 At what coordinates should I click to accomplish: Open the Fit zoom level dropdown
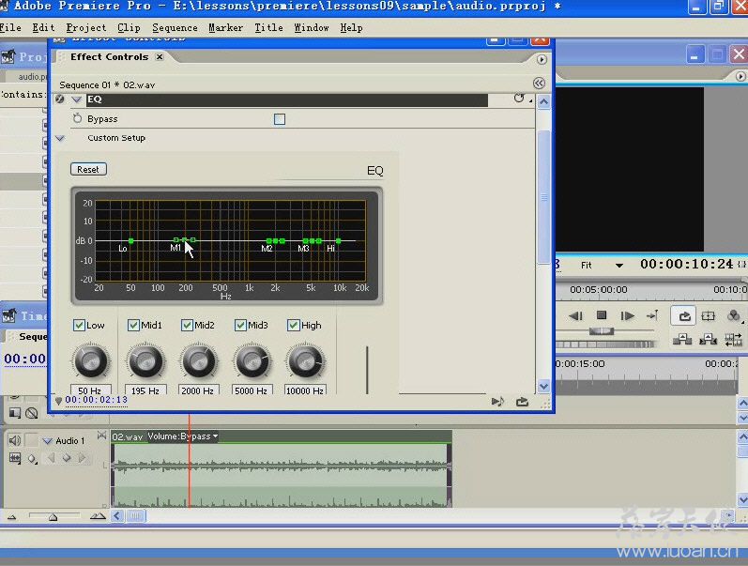click(618, 266)
